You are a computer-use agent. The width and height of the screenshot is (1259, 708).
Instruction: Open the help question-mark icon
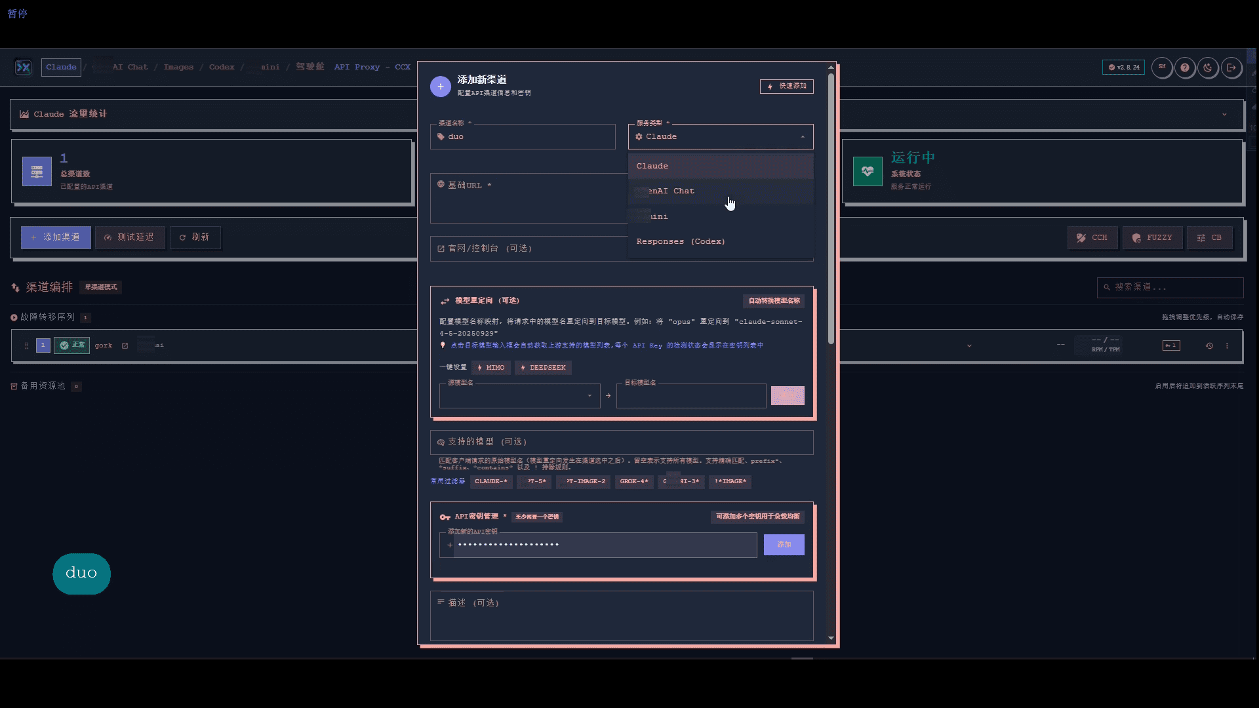pos(1185,67)
